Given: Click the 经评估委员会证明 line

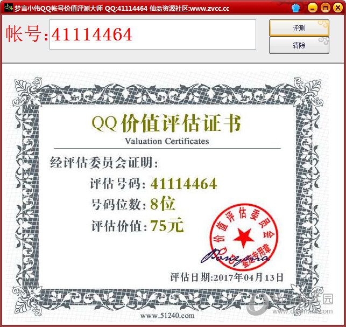Looking at the screenshot, I should (104, 163).
